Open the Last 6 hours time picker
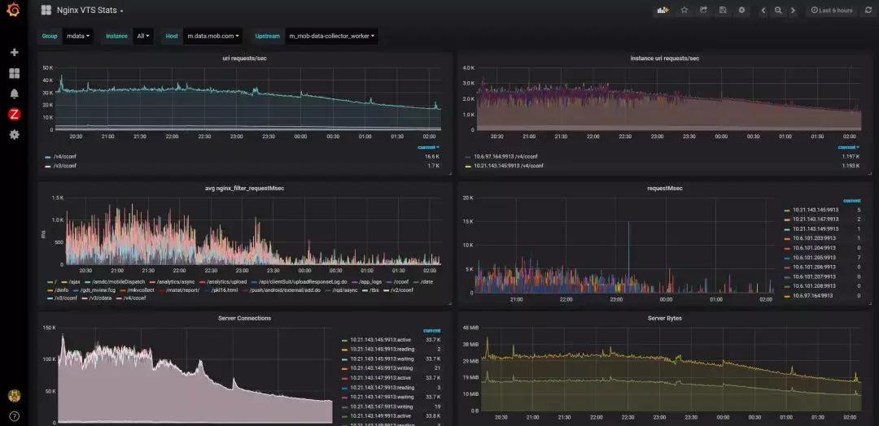Image resolution: width=879 pixels, height=426 pixels. pos(831,10)
